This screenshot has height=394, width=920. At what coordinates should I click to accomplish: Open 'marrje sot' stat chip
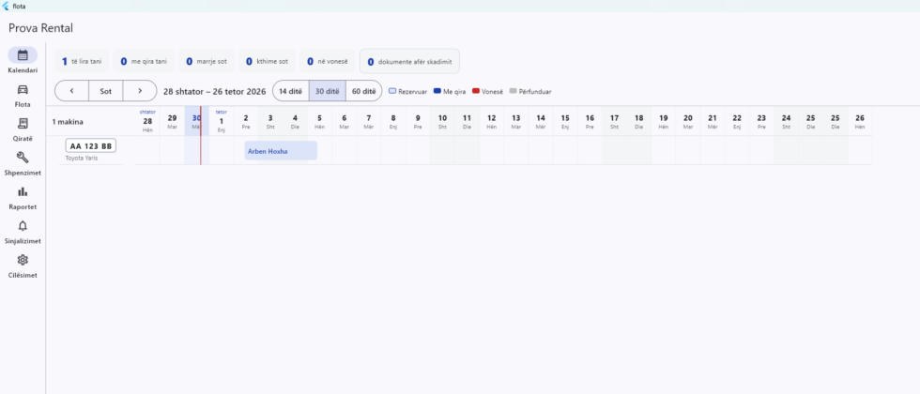207,61
